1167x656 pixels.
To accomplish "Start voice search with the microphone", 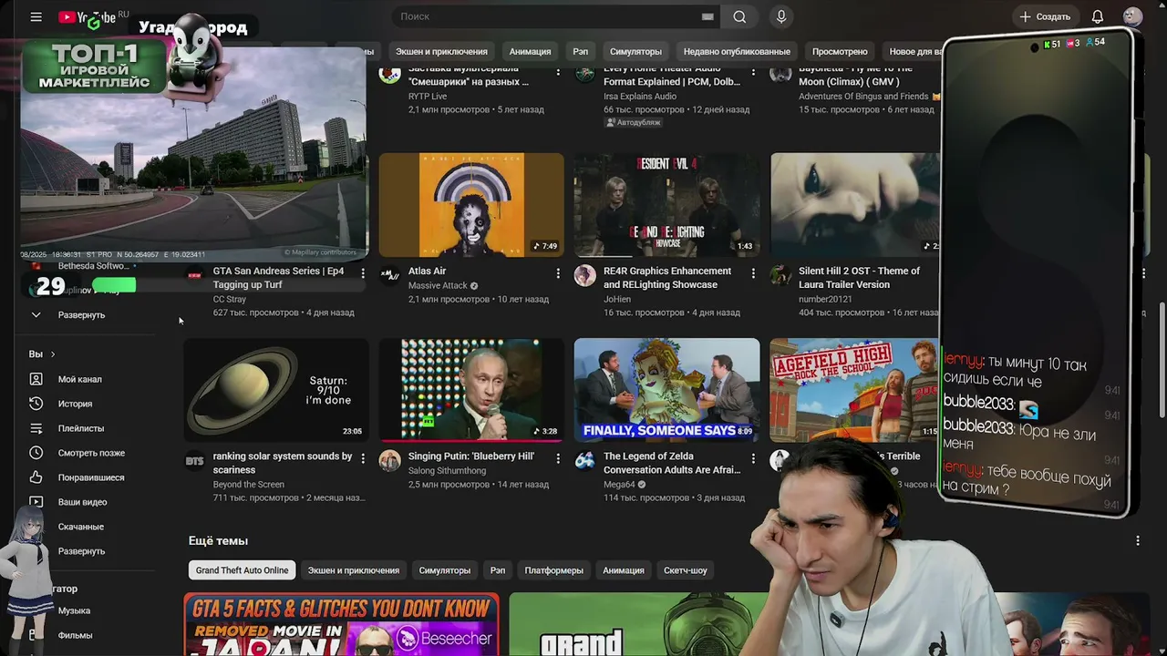I will (781, 16).
